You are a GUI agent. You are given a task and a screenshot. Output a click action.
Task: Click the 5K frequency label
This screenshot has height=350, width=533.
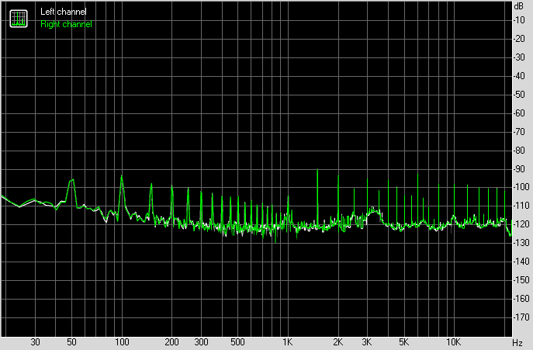[403, 342]
